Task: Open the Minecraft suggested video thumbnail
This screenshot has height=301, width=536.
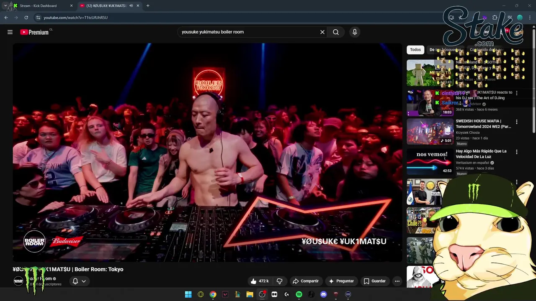Action: click(430, 73)
